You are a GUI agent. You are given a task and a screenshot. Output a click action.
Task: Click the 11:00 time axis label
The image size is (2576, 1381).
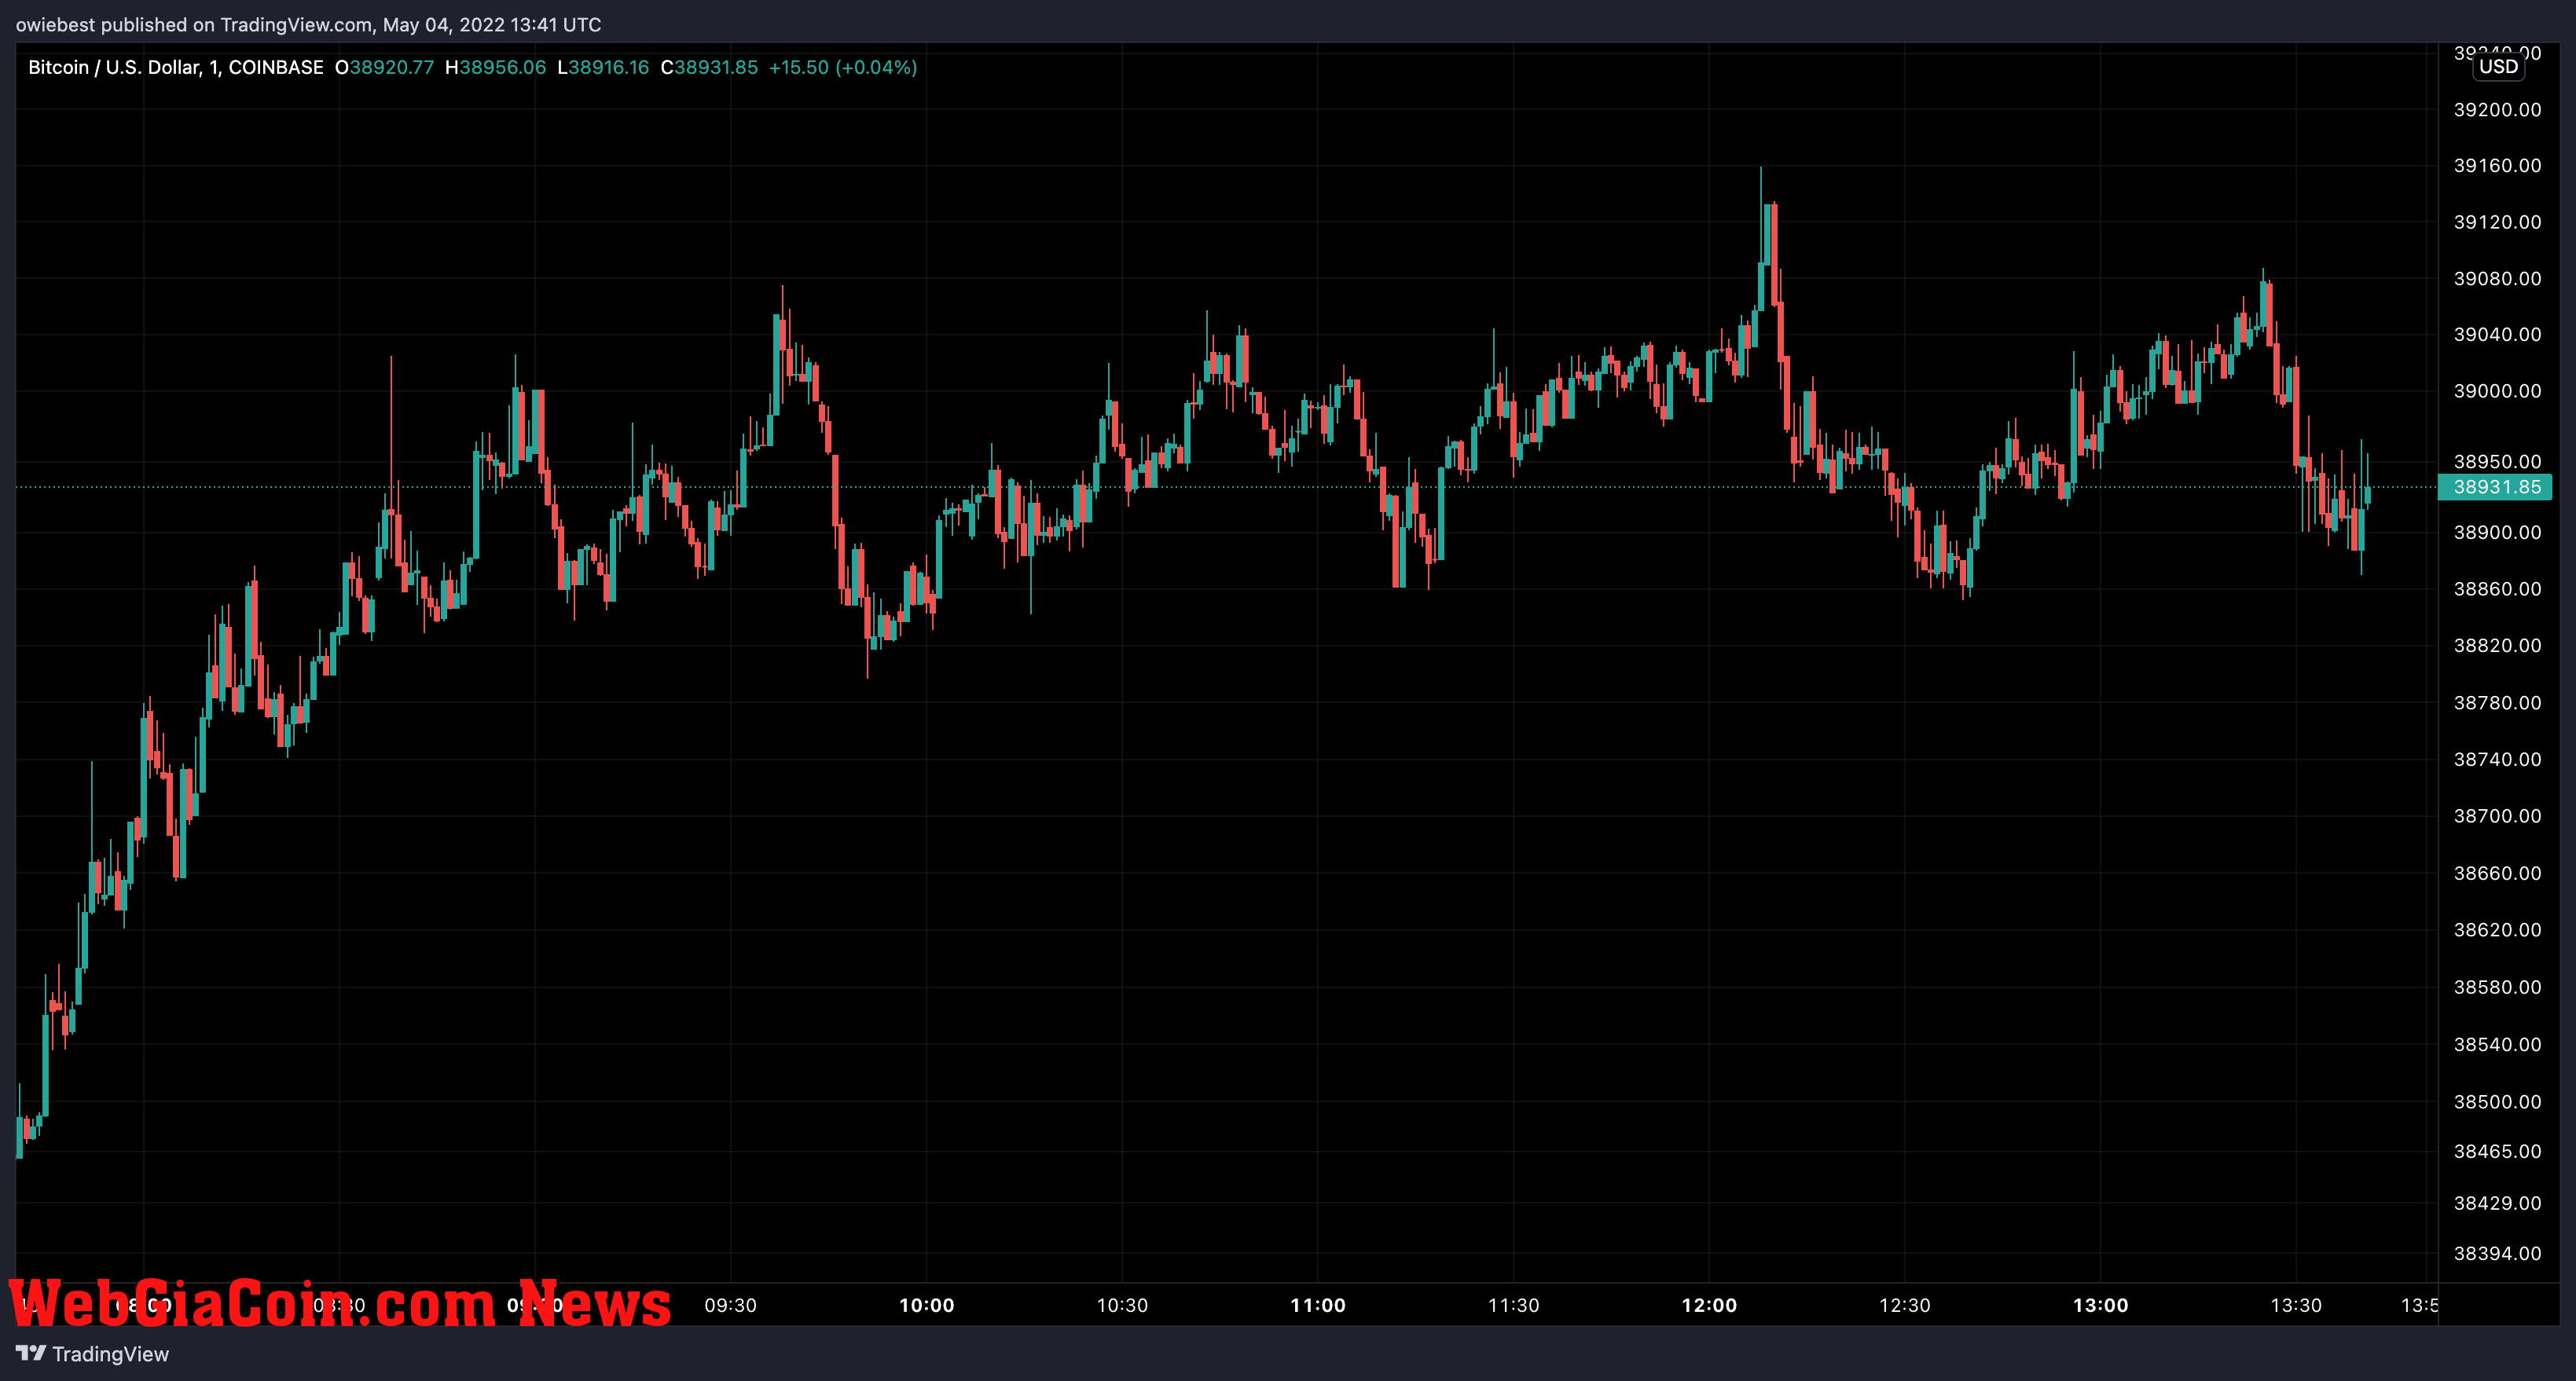point(1318,1305)
